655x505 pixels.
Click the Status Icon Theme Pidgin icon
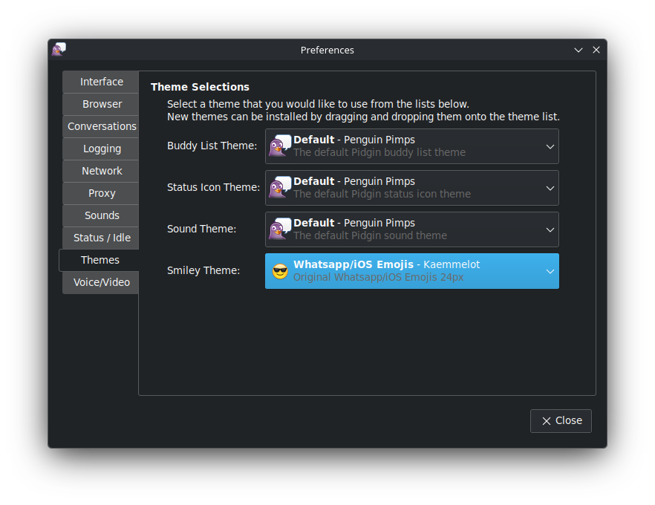279,188
